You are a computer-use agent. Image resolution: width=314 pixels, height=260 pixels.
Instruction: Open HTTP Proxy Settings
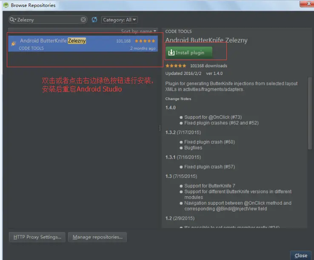pos(37,237)
